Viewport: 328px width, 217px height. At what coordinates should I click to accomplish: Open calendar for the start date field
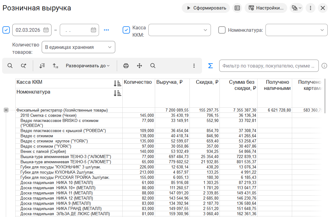(x=46, y=30)
